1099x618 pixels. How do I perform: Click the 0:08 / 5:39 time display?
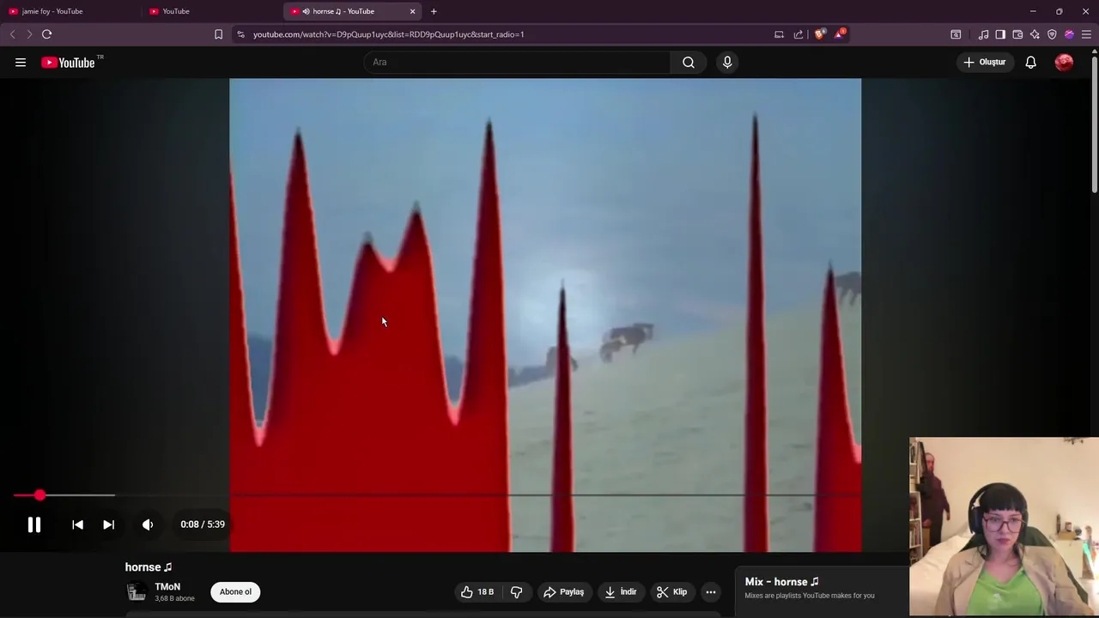tap(203, 524)
